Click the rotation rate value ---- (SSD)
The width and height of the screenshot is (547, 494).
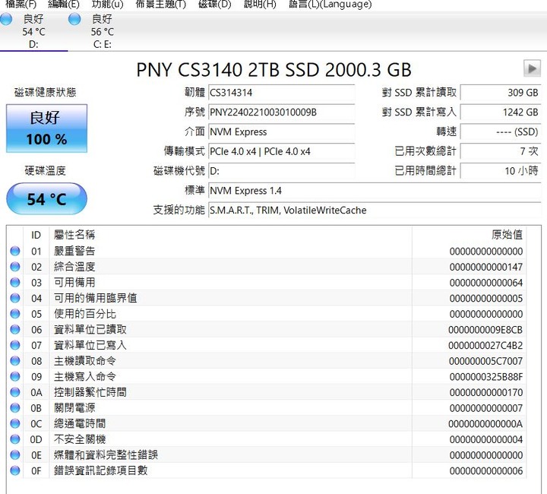pyautogui.click(x=501, y=132)
